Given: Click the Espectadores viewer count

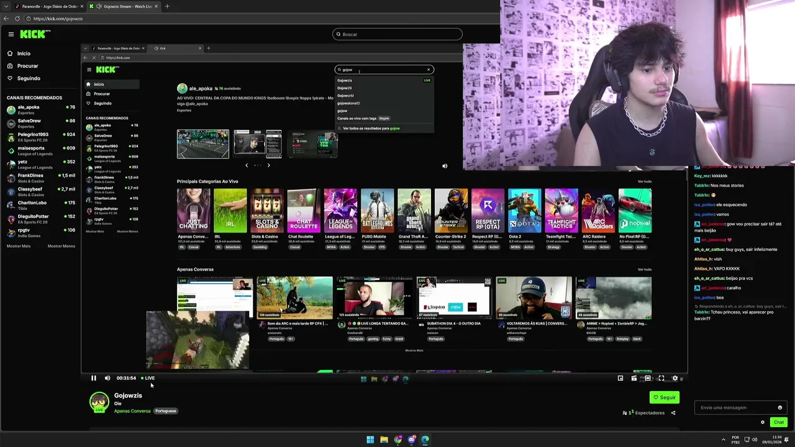Looking at the screenshot, I should 643,413.
